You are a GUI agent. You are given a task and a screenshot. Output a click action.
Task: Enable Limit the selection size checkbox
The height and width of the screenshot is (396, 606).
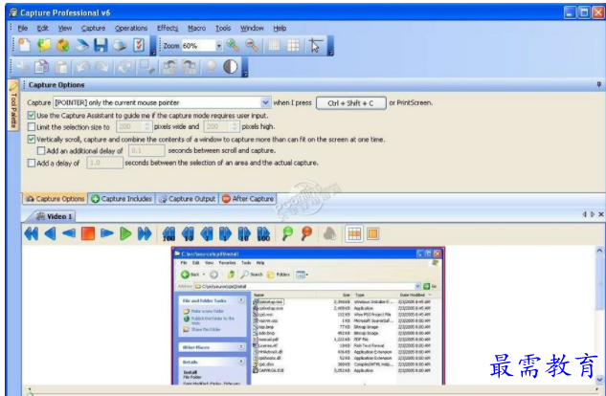click(32, 126)
